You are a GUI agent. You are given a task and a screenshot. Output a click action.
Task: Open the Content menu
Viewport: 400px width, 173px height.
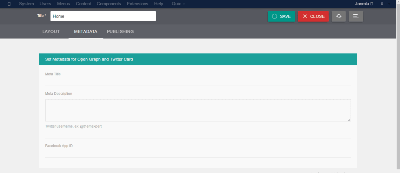(83, 4)
